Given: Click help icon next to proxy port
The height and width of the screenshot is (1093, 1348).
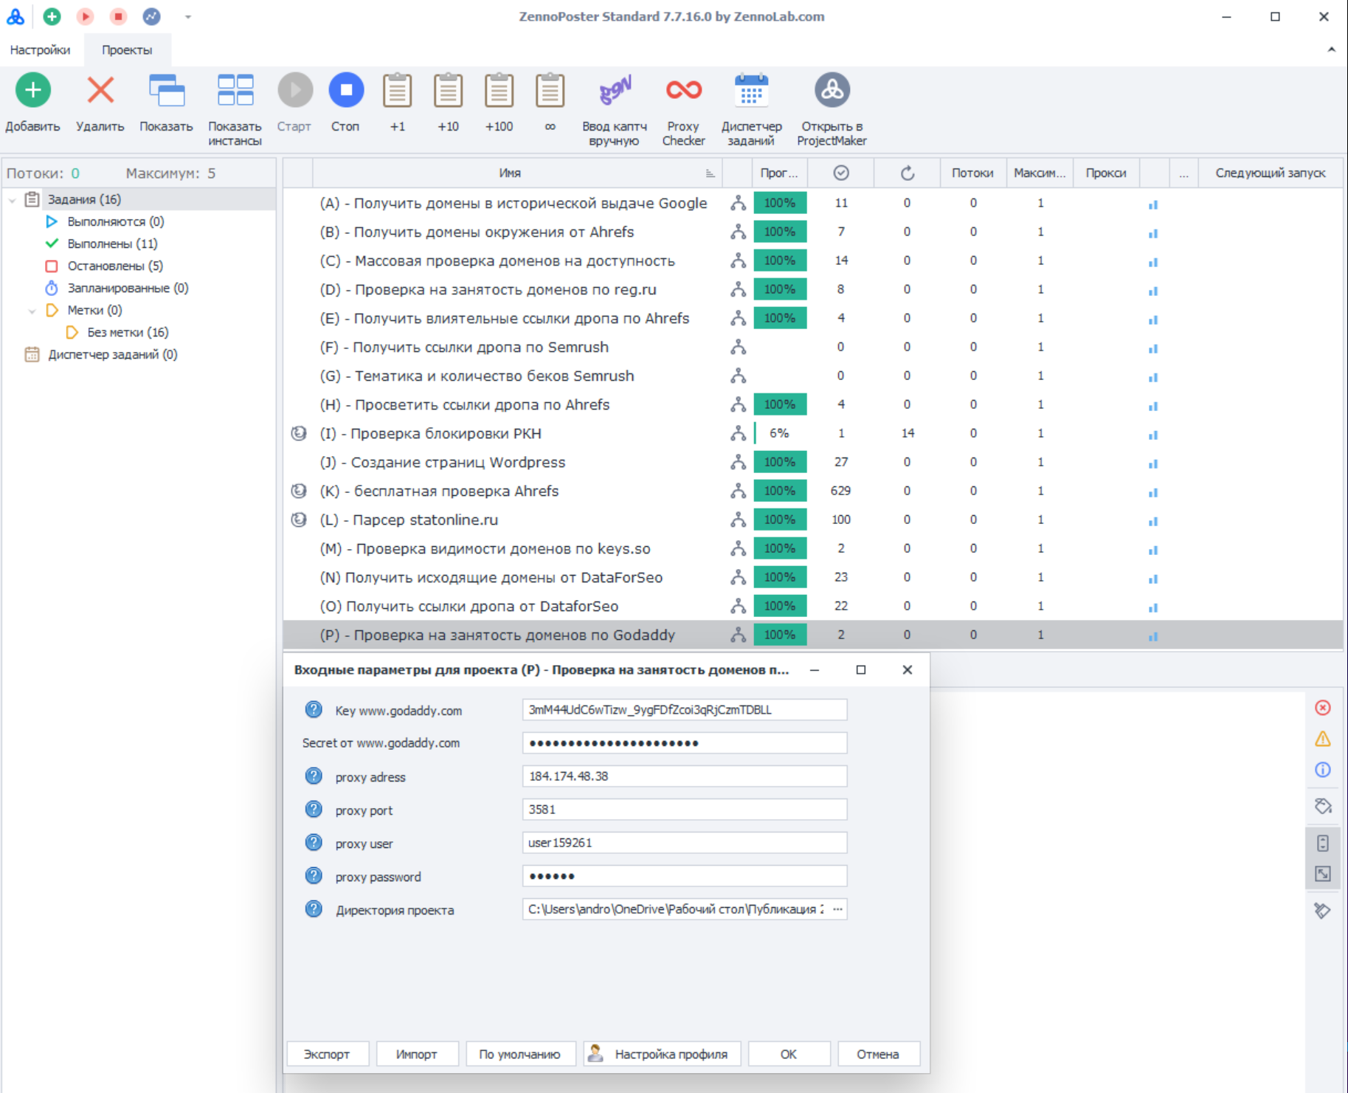Looking at the screenshot, I should point(314,810).
